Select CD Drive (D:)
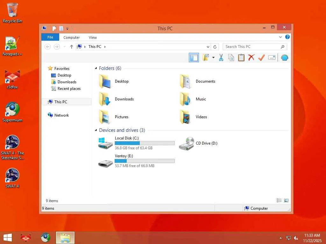326x244 pixels. (x=198, y=143)
